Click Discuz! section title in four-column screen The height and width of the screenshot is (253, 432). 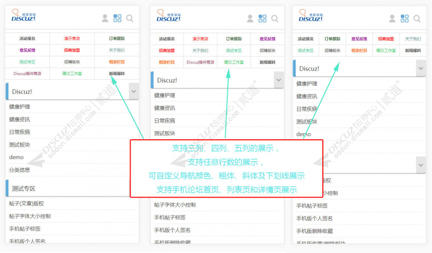(x=167, y=80)
